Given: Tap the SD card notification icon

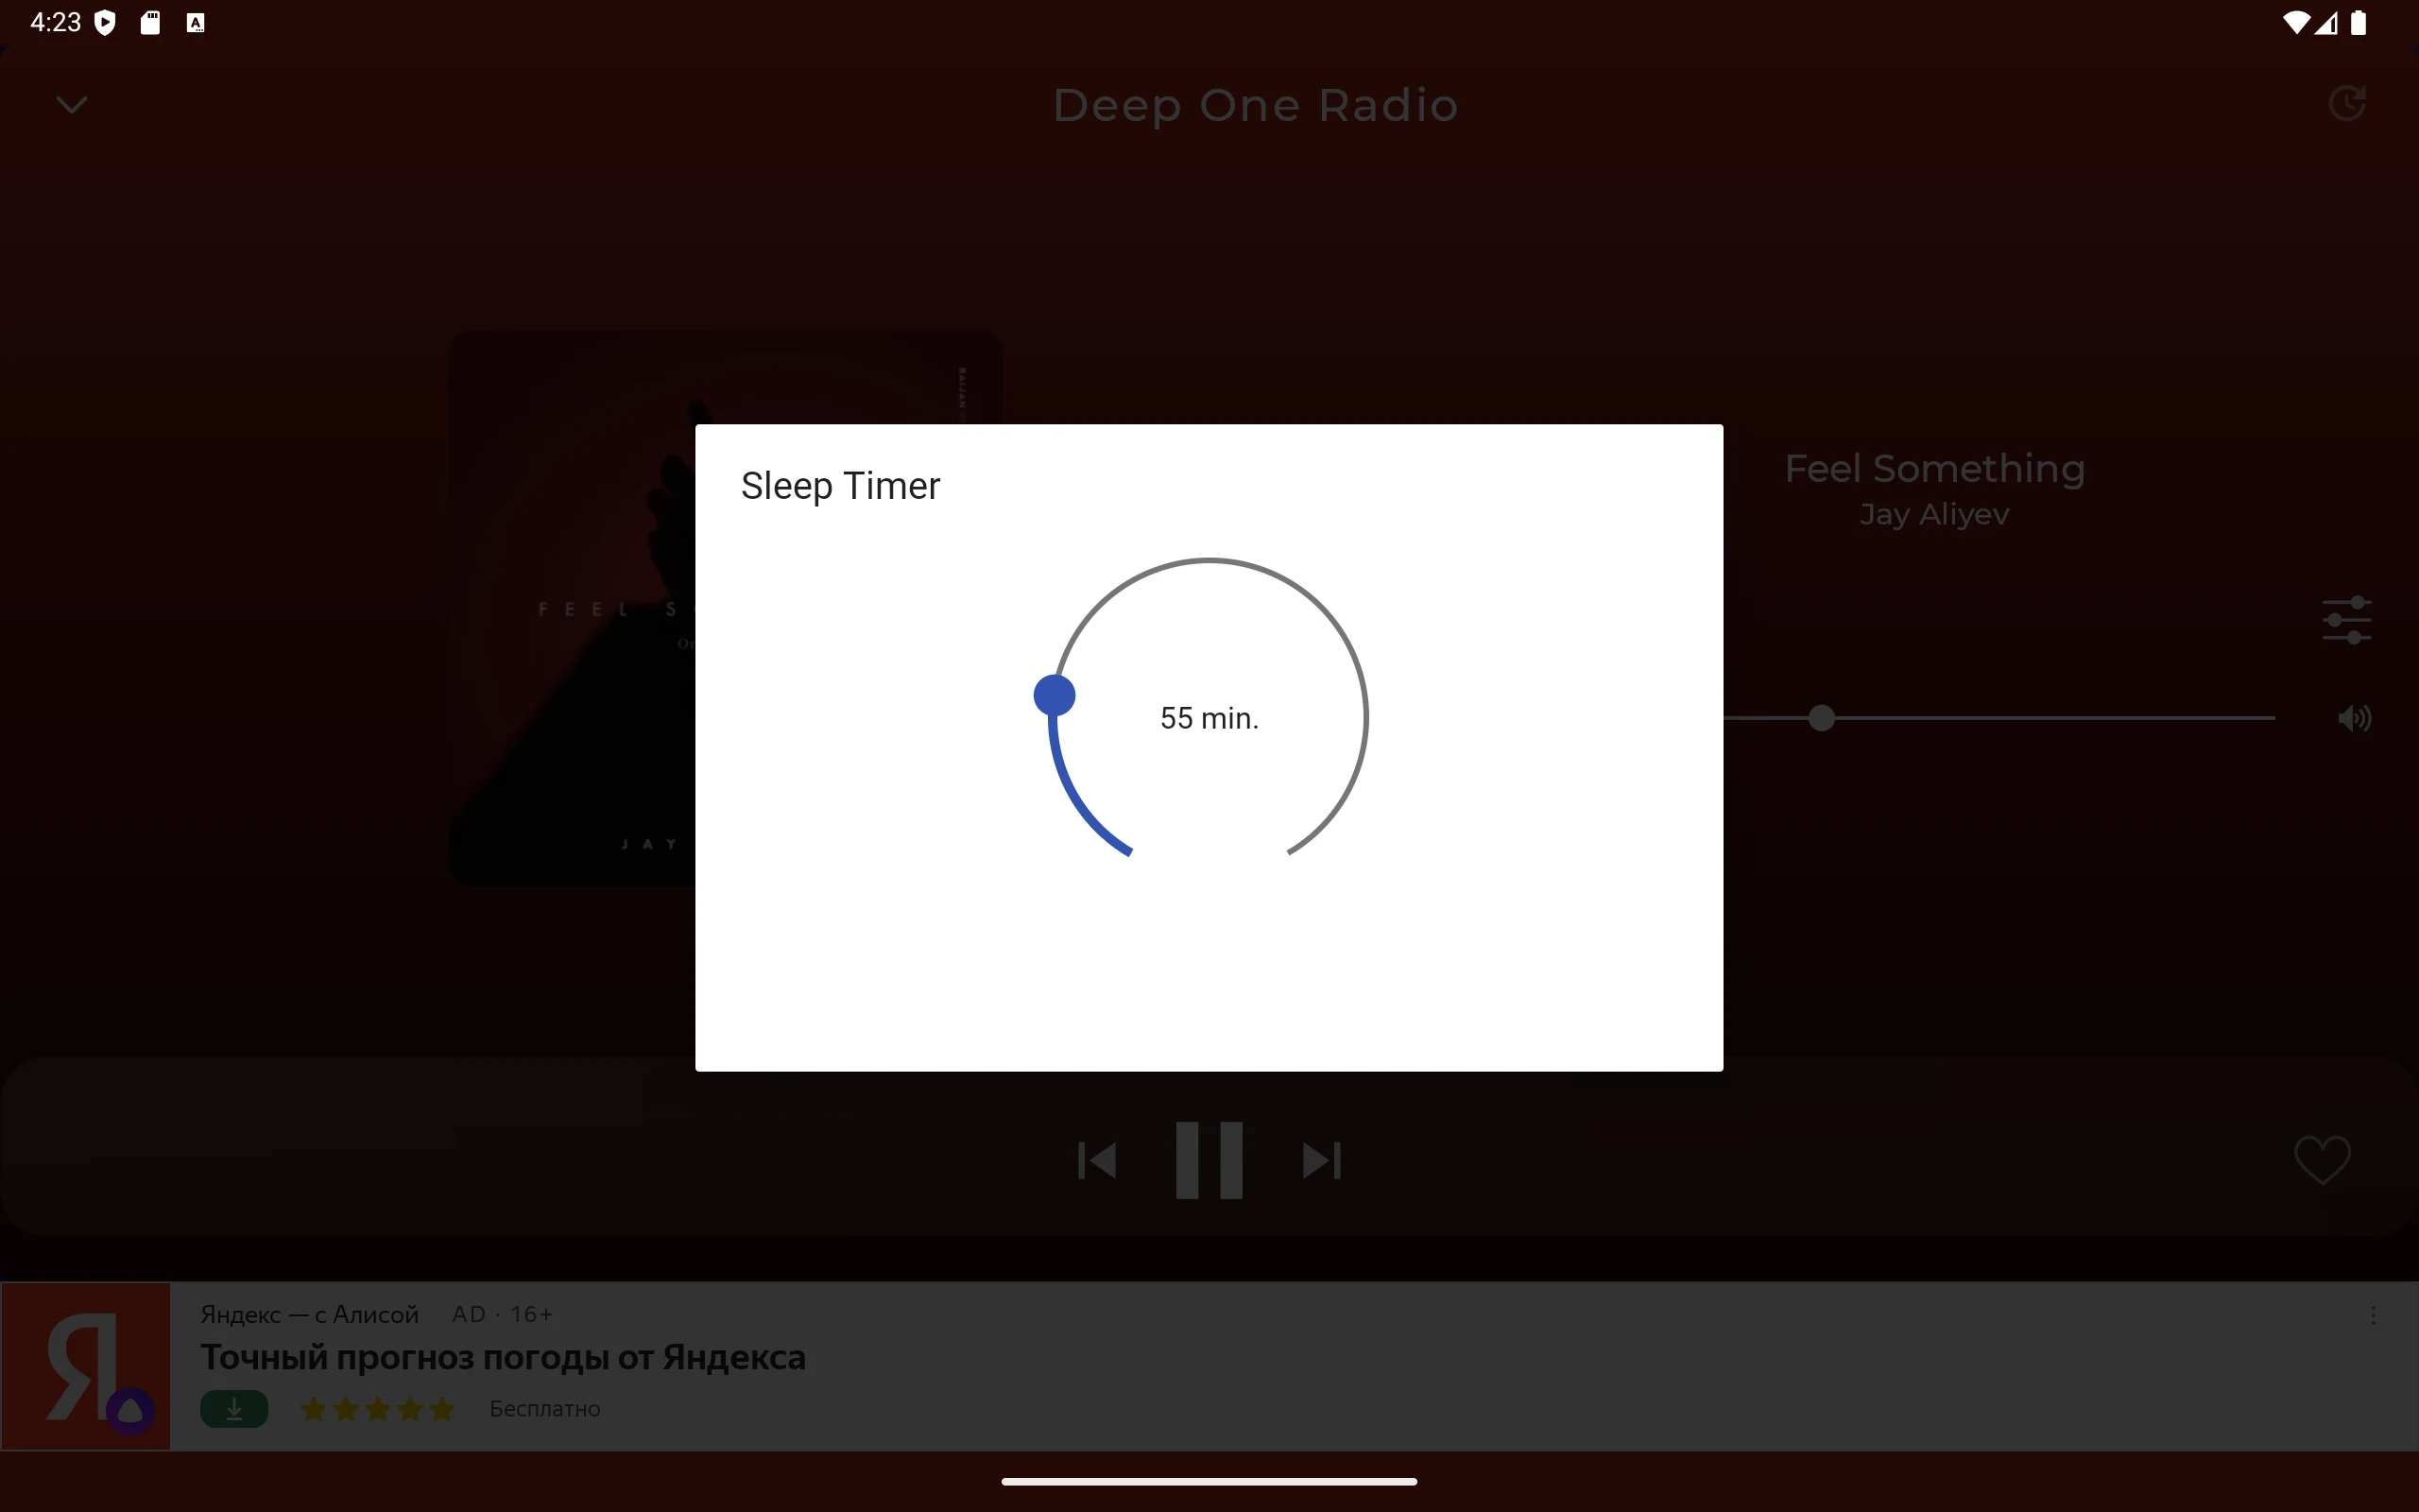Looking at the screenshot, I should tap(150, 23).
